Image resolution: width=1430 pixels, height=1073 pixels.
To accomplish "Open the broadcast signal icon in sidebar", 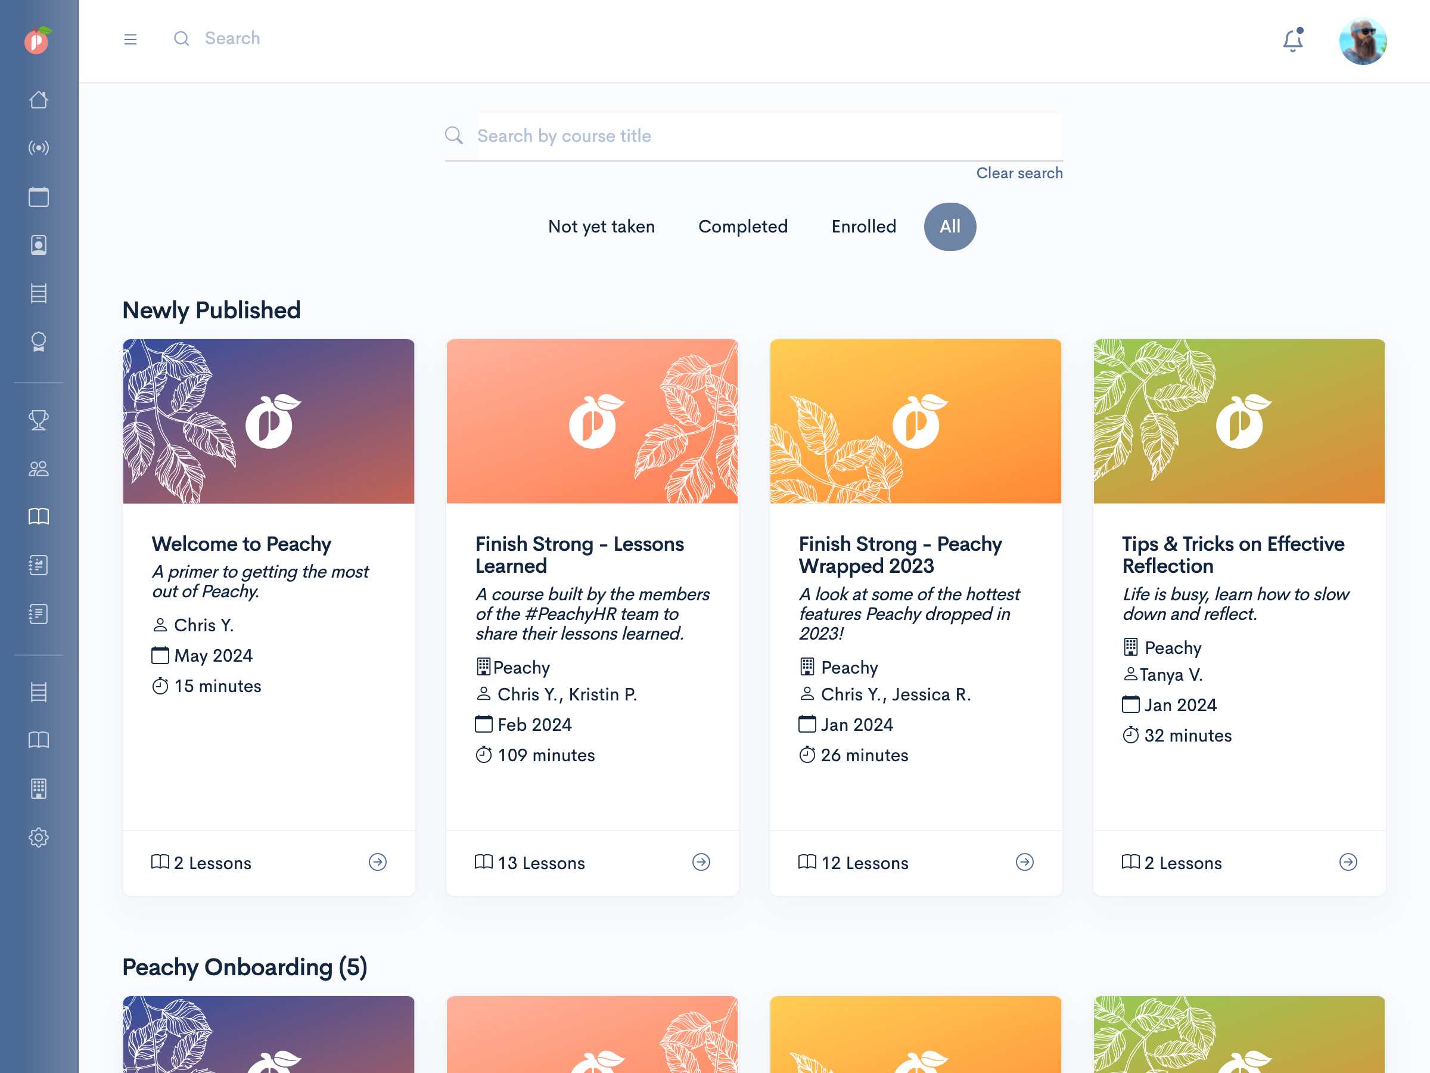I will (39, 148).
